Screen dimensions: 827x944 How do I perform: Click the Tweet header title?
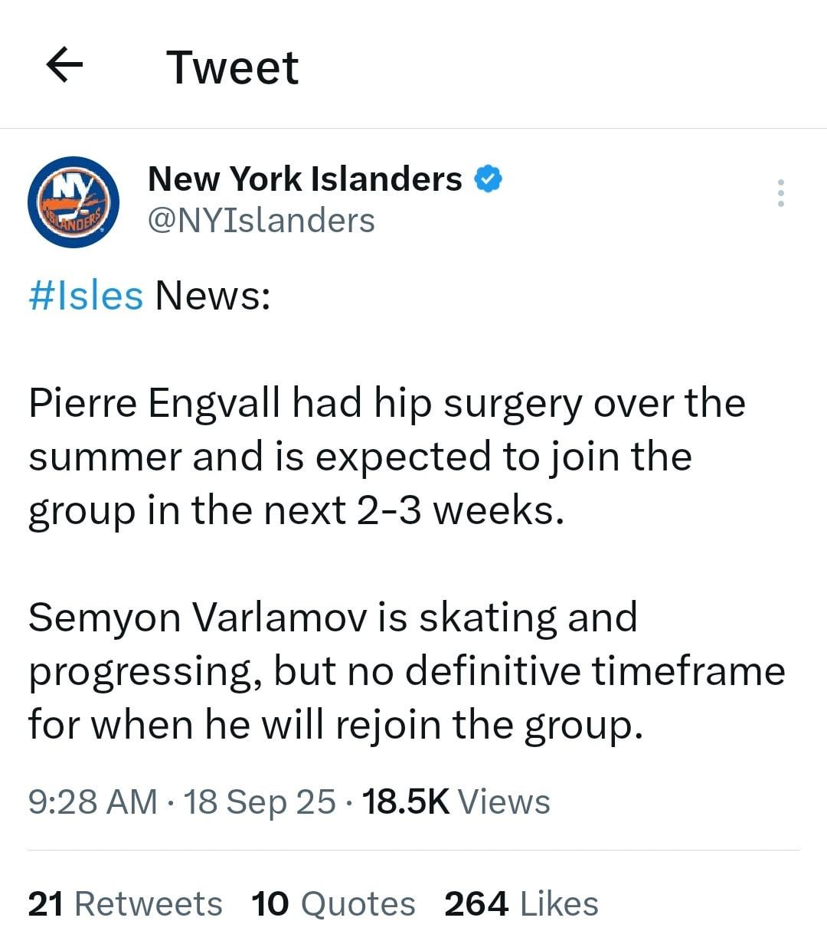point(232,67)
